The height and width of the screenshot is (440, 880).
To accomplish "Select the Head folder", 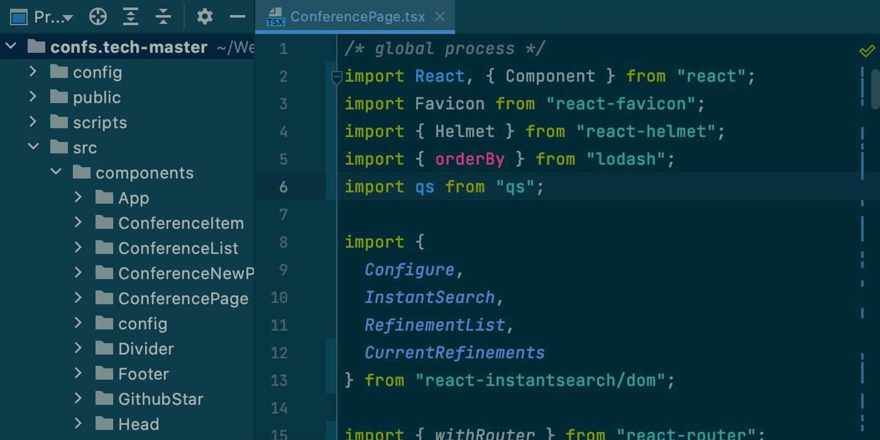I will 127,424.
